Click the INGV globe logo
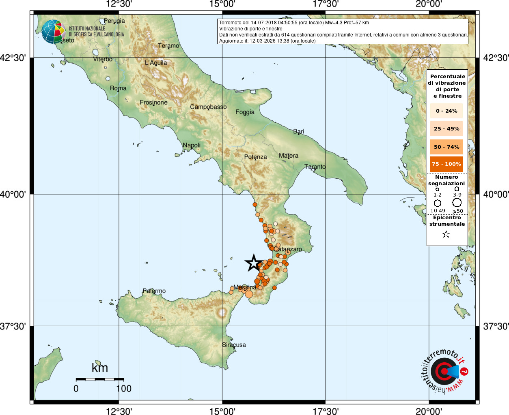This screenshot has height=415, width=509. coord(53,32)
